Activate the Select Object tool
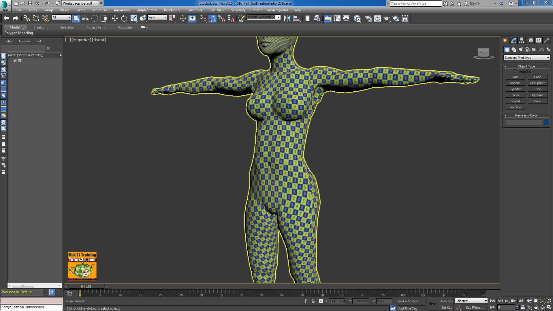 [x=76, y=18]
